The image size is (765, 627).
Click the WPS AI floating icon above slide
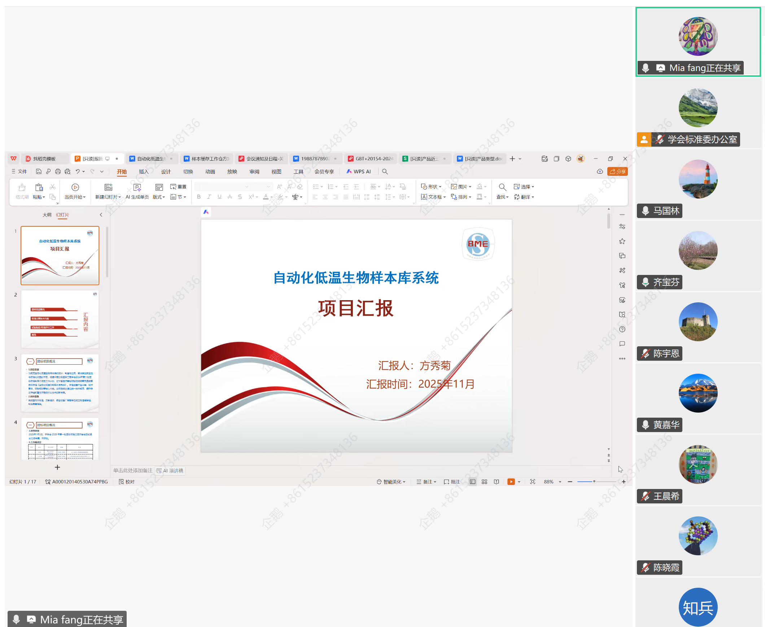pos(206,212)
